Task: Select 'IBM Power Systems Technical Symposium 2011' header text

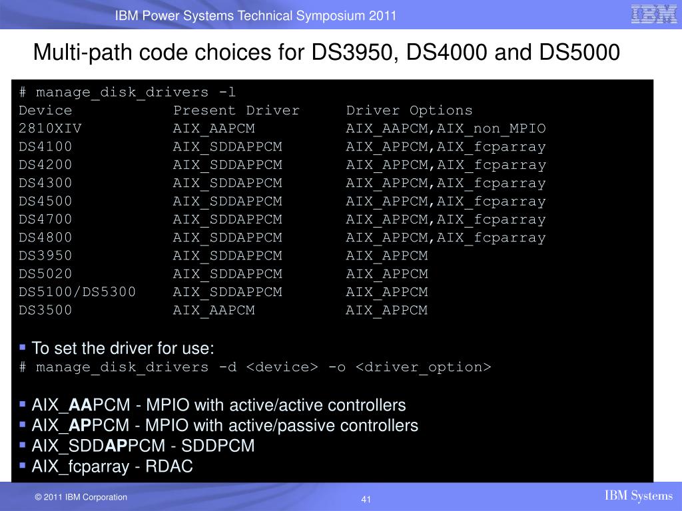Action: coord(256,16)
